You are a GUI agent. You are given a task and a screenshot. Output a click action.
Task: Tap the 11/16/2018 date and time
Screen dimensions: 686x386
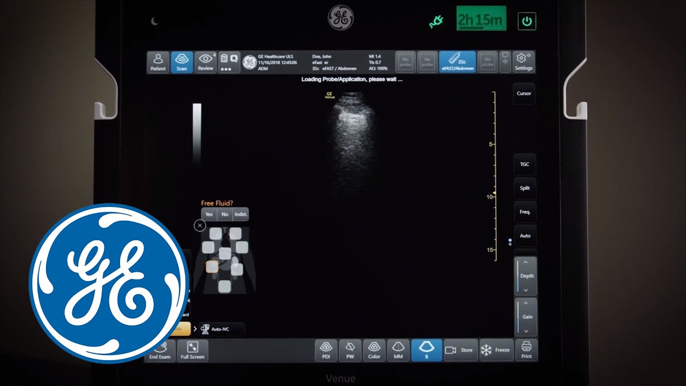pos(278,62)
